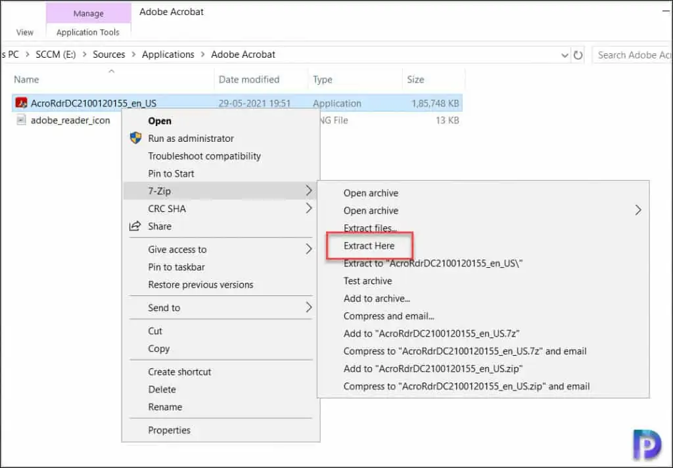Screen dimensions: 673x468
Task: Click the adobe_reader_icon file icon
Action: 21,120
